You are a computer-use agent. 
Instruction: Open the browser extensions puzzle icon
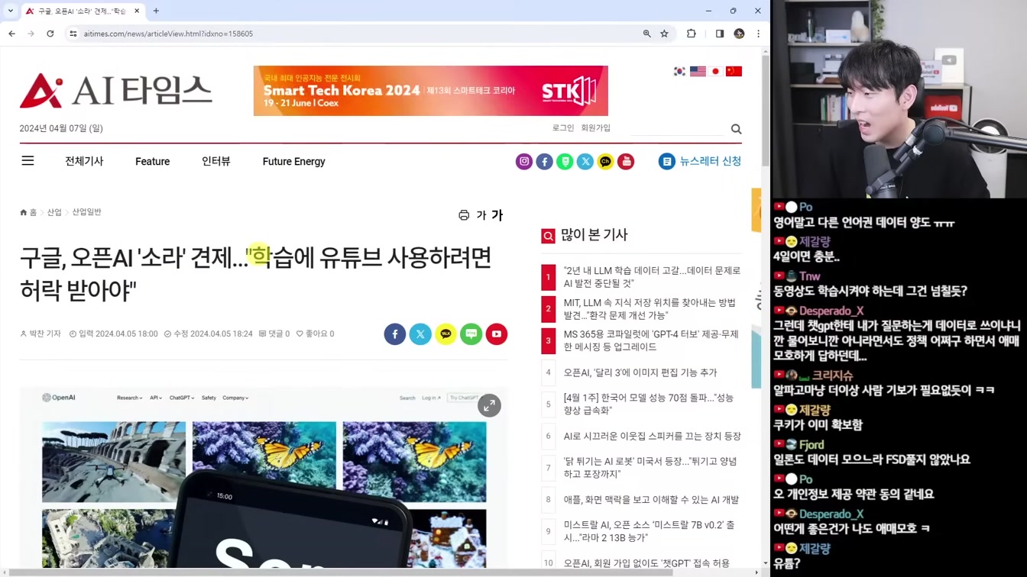tap(692, 34)
